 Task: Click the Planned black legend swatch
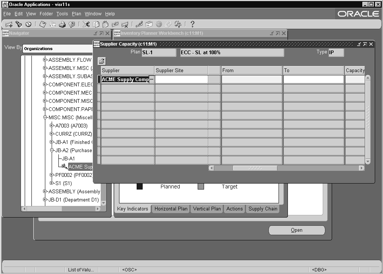140,187
